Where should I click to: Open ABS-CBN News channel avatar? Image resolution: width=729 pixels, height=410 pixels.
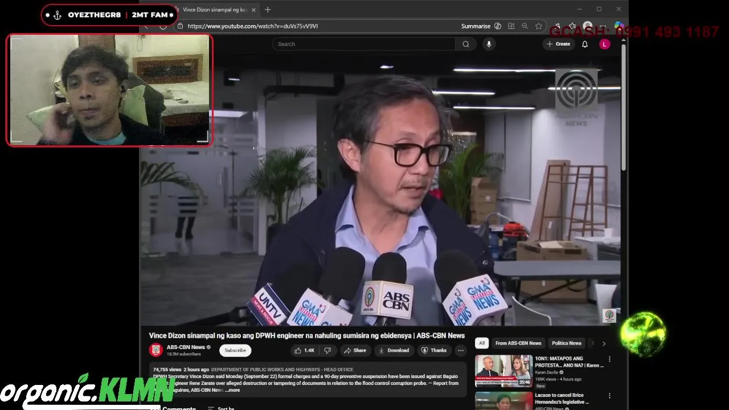click(155, 350)
